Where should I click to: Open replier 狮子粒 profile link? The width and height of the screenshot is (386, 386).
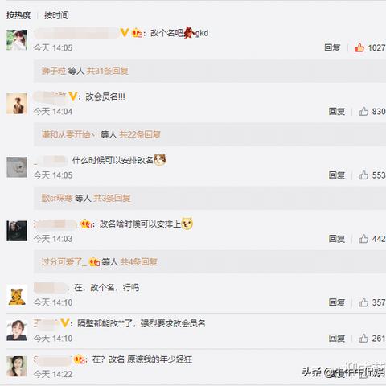pos(54,71)
